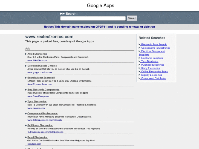The image size is (199, 149).
Task: Click arrow bullet beside Component Distributor
Action: tap(139, 78)
